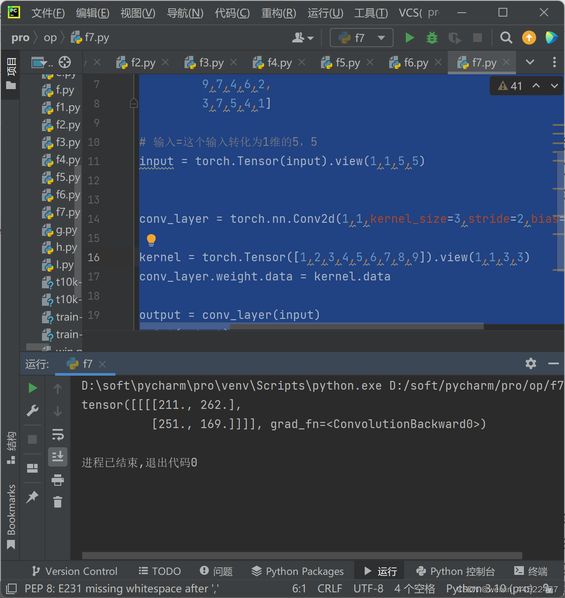Screen dimensions: 565x598
Task: Click the orange update arrow icon
Action: 529,38
